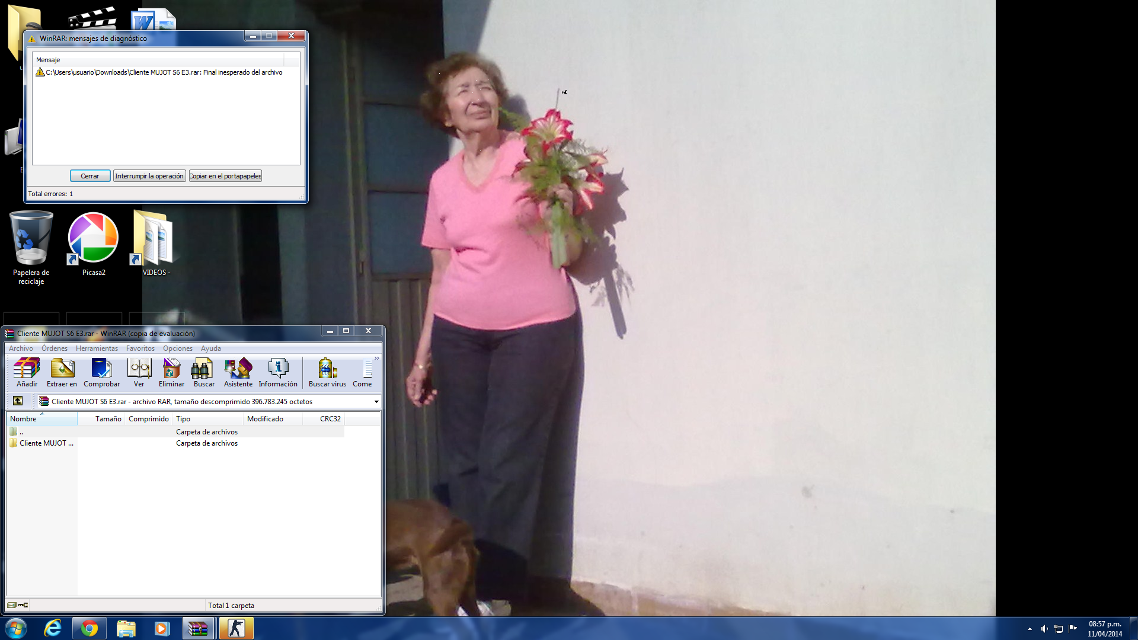
Task: Open the Asistente wizard icon
Action: tap(238, 372)
